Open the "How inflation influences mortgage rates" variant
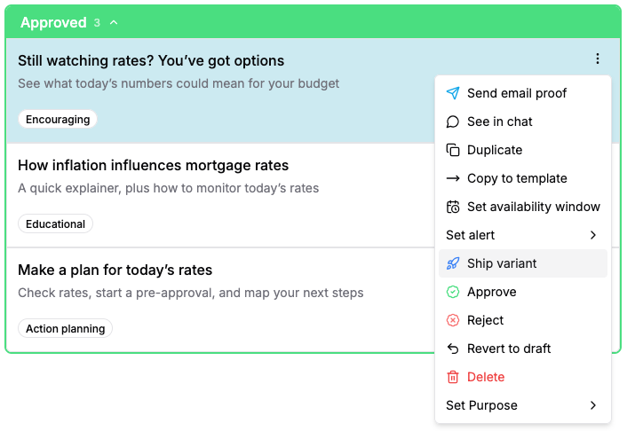The width and height of the screenshot is (627, 431). [153, 166]
